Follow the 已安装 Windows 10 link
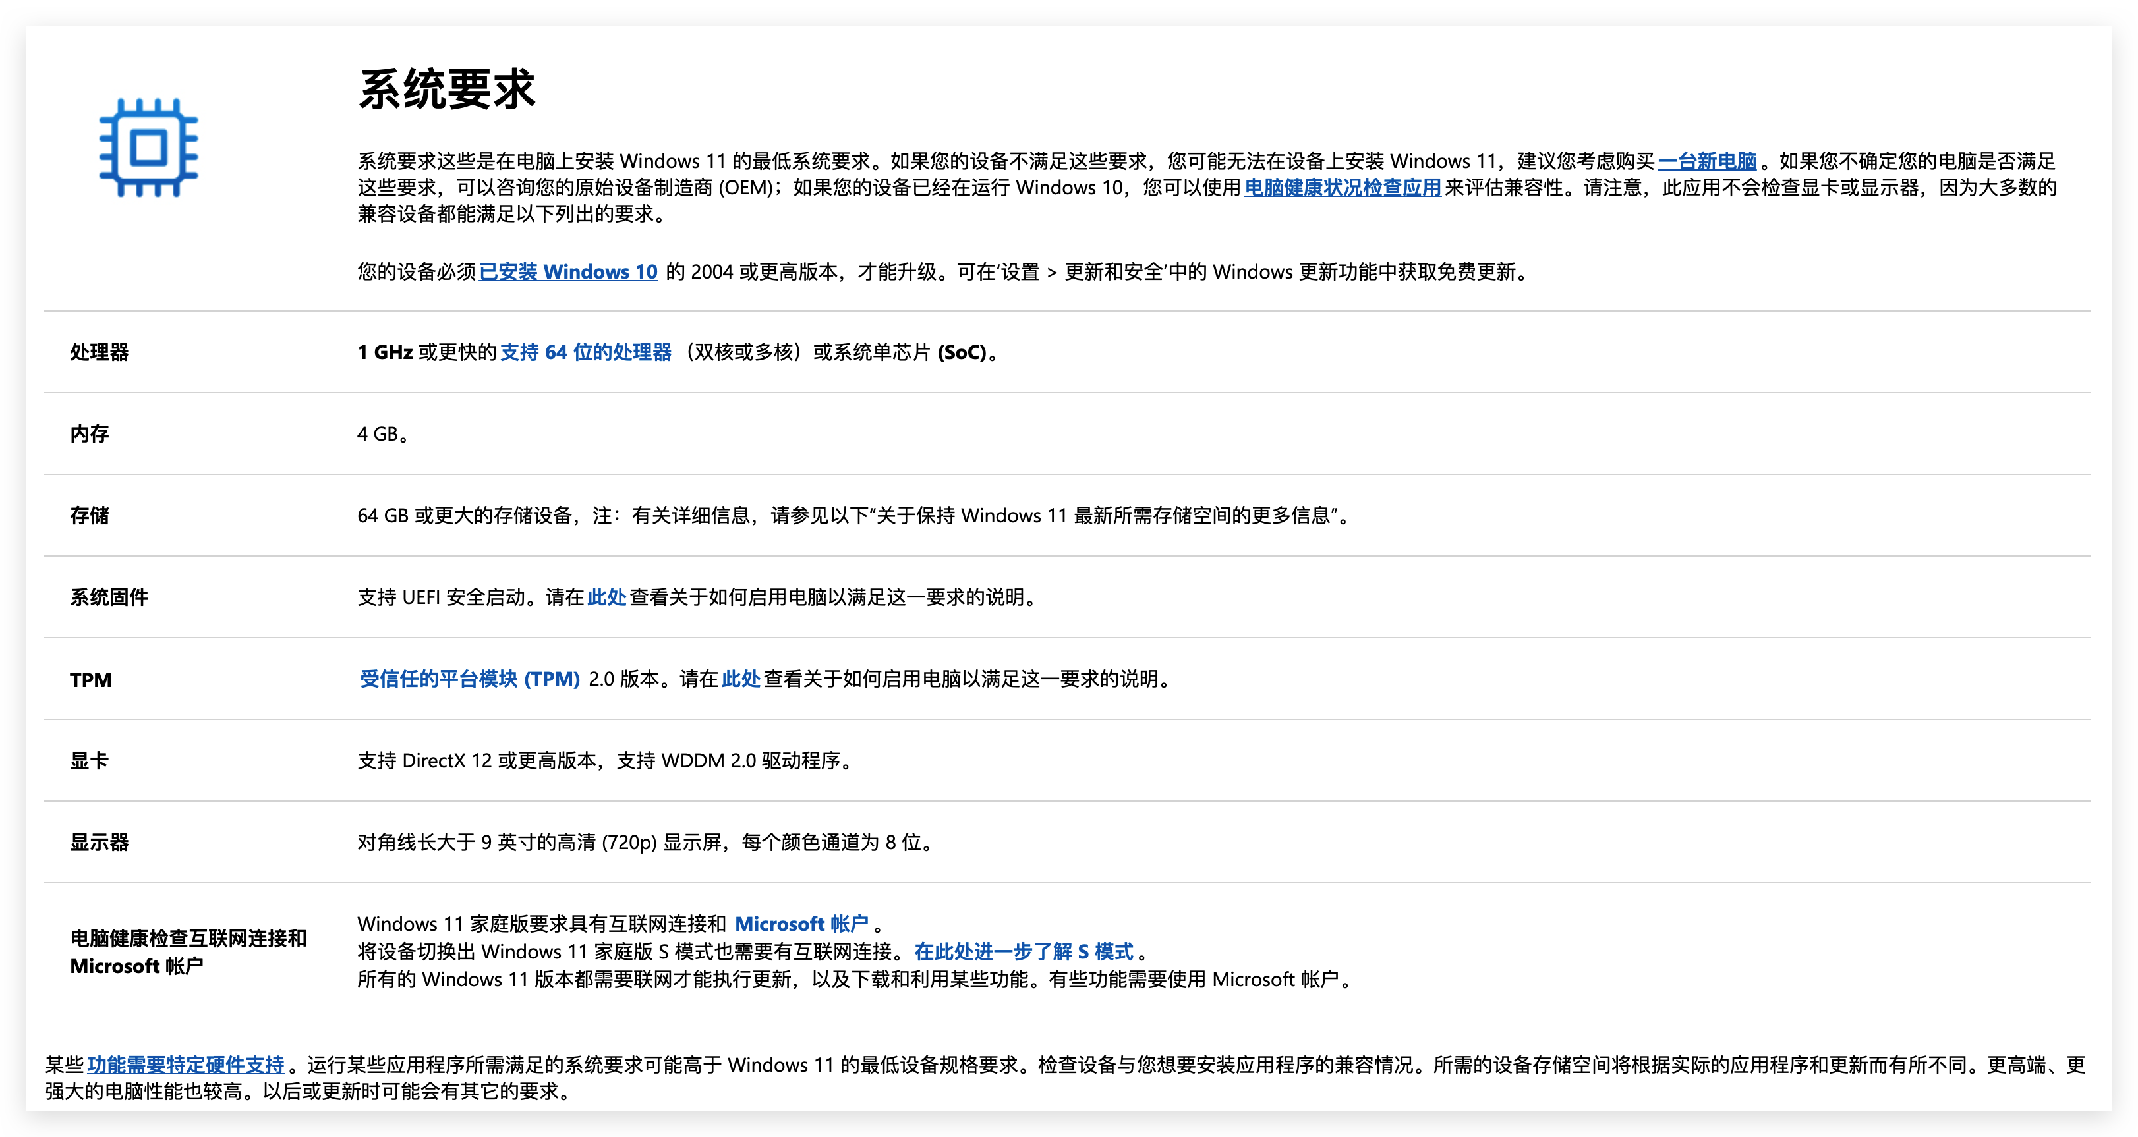Screen dimensions: 2138x1137 coord(569,272)
